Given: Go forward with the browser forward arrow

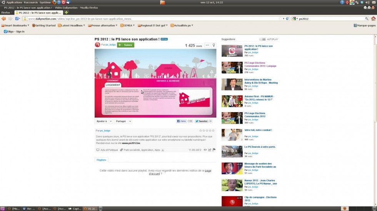Looking at the screenshot, I should click(x=10, y=19).
